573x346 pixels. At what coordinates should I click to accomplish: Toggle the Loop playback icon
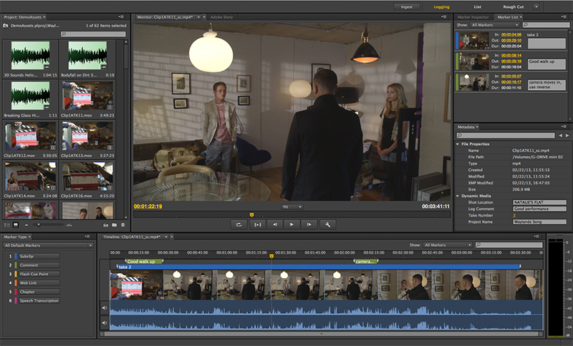(x=239, y=224)
